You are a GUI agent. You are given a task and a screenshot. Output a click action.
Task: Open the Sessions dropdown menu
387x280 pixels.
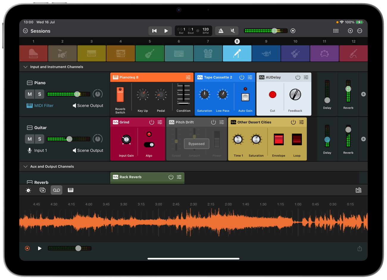tap(26, 31)
